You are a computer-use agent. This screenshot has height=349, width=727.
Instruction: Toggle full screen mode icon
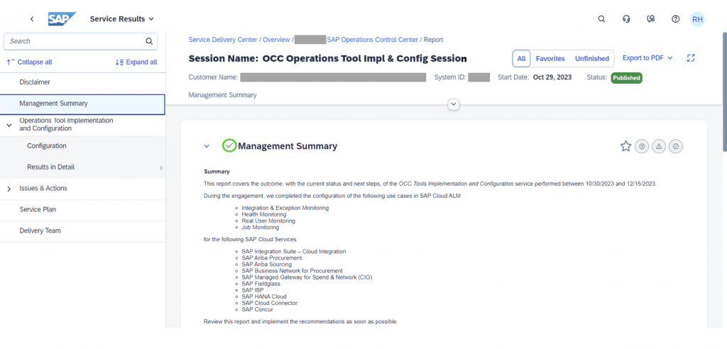tap(691, 58)
